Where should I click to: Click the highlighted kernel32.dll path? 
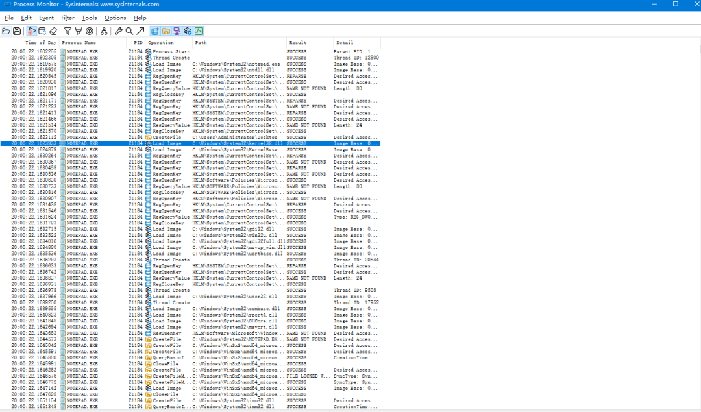[x=238, y=143]
